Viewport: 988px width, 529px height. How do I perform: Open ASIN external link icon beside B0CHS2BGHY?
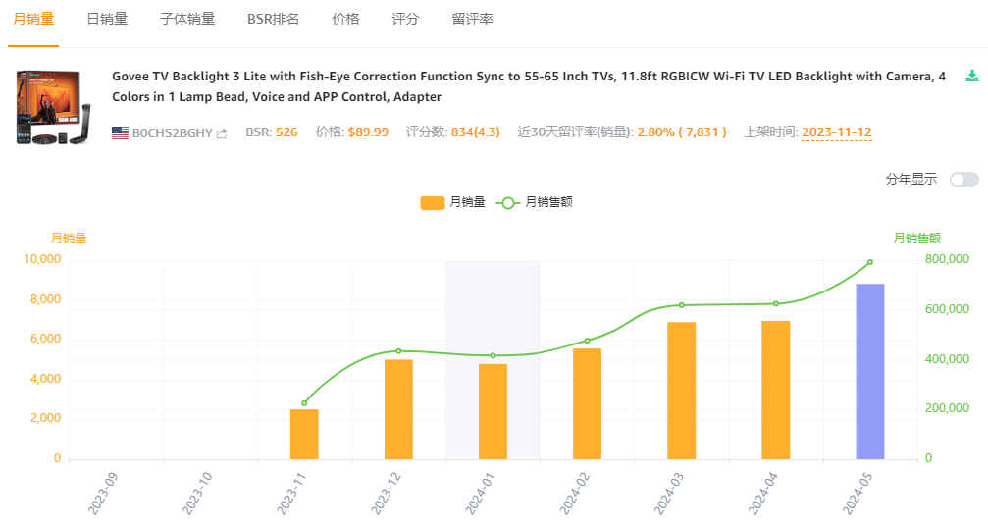tap(221, 133)
